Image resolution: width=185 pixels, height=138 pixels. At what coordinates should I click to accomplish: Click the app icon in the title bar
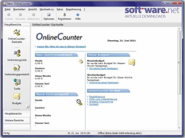pos(4,4)
